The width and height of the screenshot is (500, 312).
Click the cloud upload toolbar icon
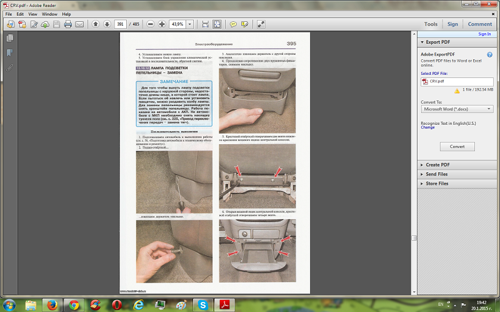click(45, 24)
